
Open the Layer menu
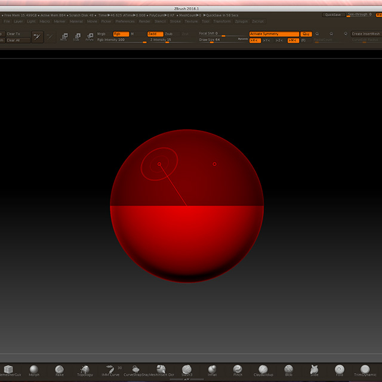click(18, 21)
